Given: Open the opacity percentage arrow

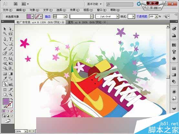Looking at the screenshot, I should [157, 17].
